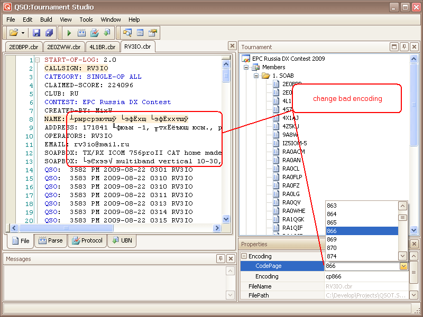
Task: Collapse the Encoding property group
Action: click(244, 257)
